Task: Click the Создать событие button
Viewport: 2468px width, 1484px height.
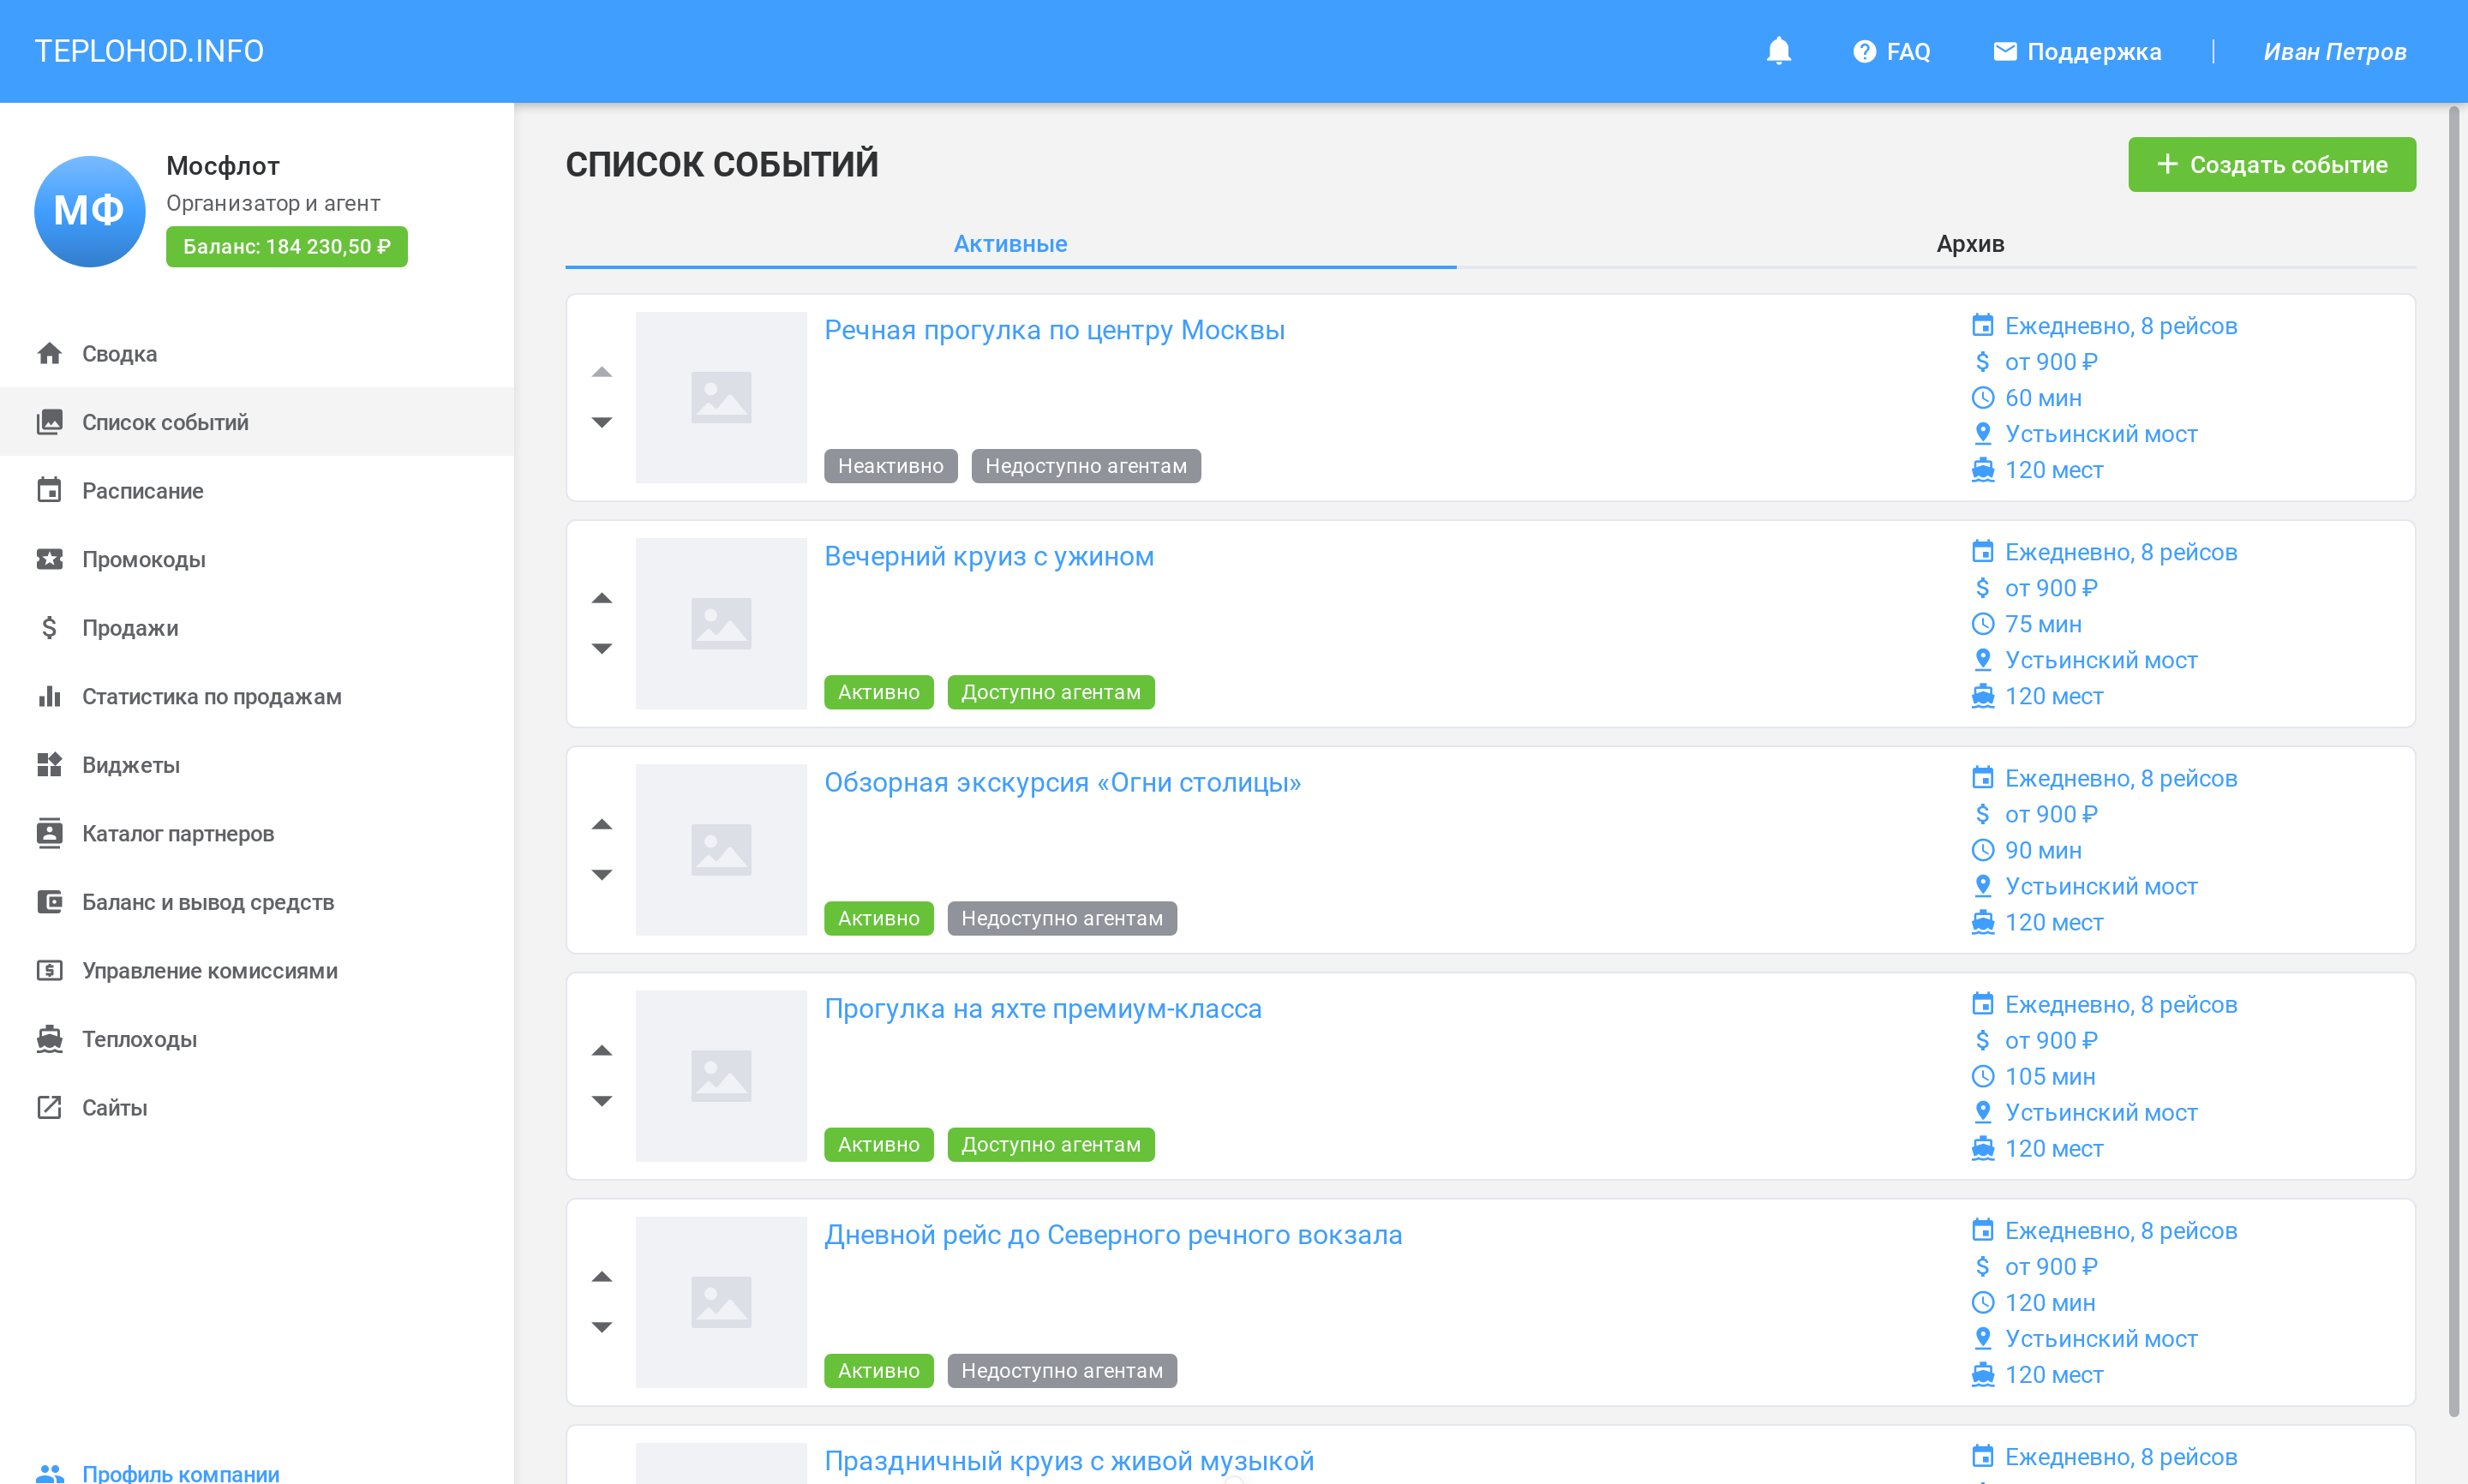Action: [2272, 165]
